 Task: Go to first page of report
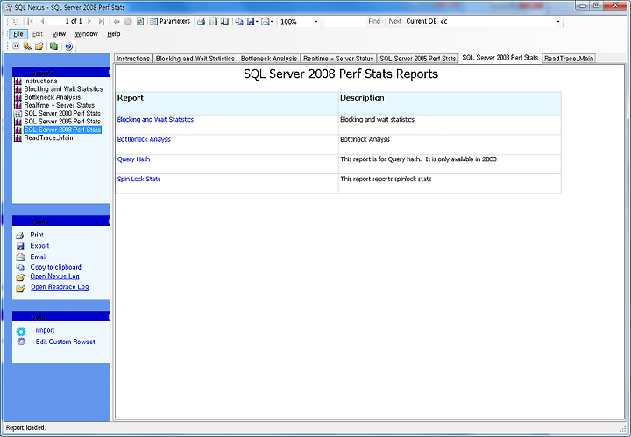(30, 21)
